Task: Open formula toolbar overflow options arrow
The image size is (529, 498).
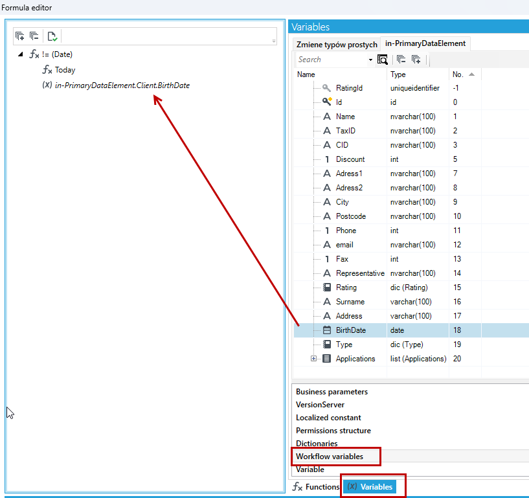Action: 274,41
